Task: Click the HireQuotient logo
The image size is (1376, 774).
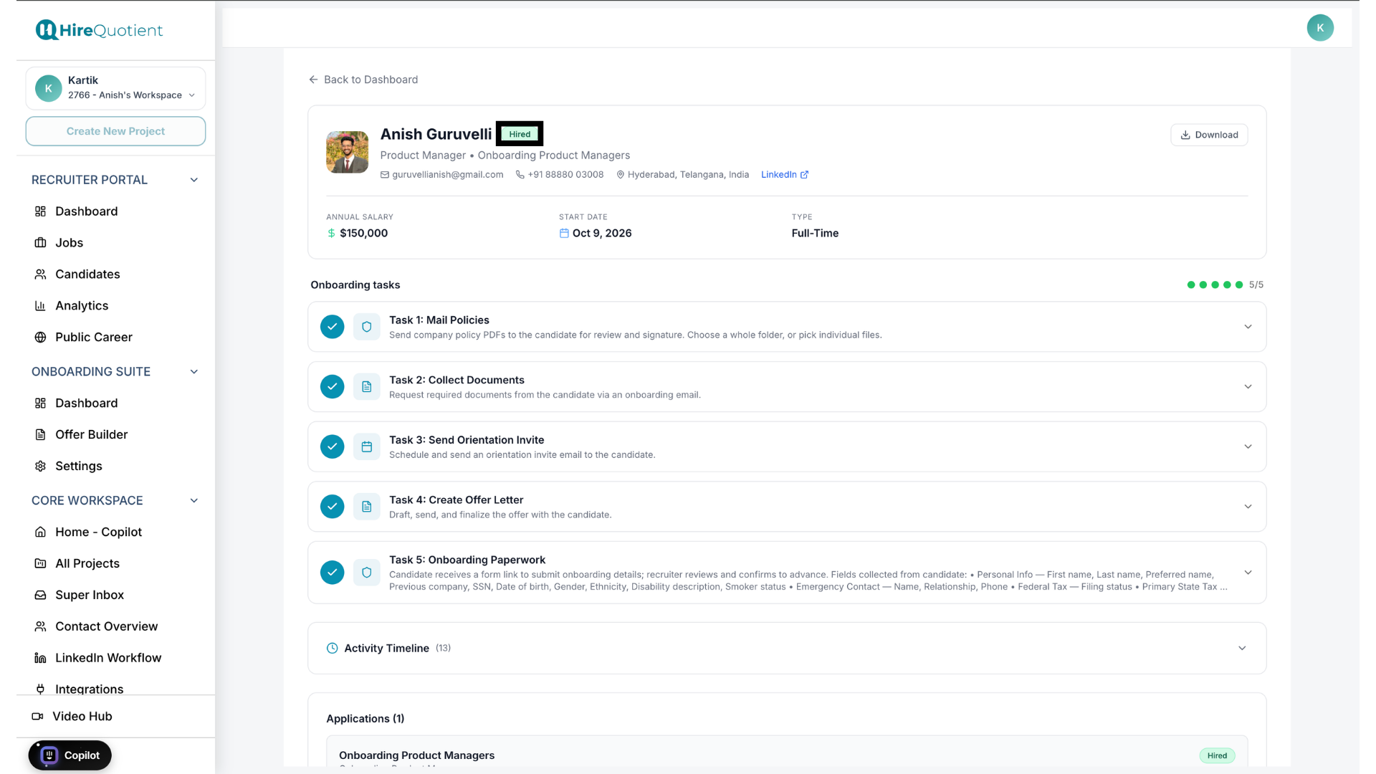Action: [99, 30]
